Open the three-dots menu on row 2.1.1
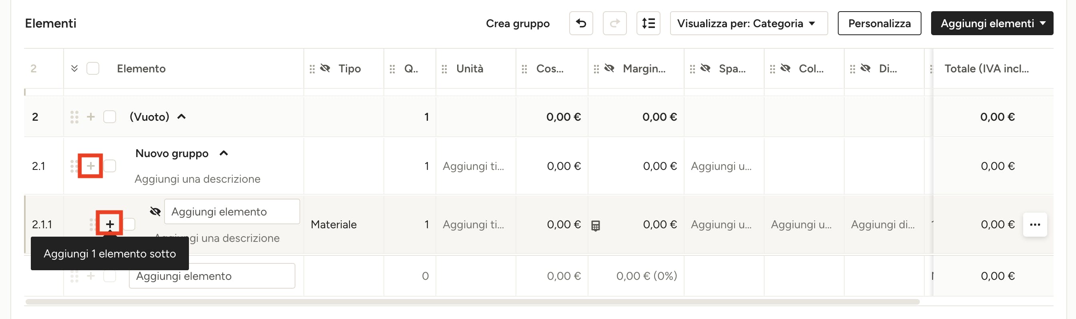 coord(1035,225)
